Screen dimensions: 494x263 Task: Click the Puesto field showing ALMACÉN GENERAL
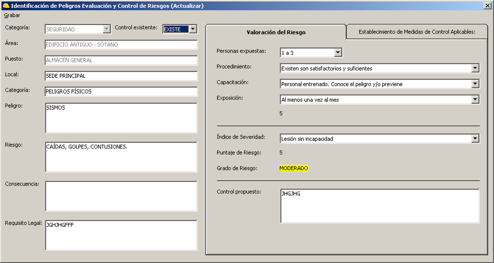click(121, 61)
